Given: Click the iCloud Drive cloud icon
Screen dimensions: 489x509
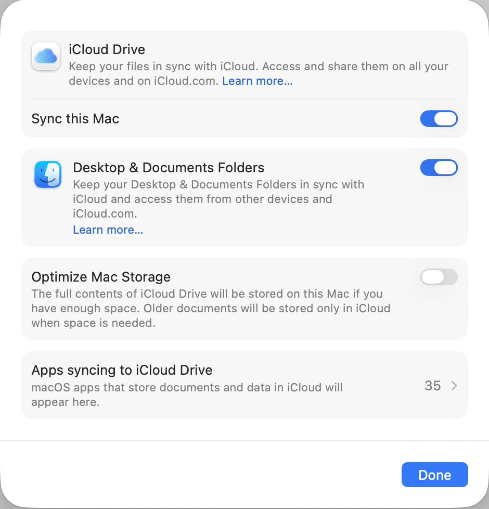Looking at the screenshot, I should (x=46, y=56).
